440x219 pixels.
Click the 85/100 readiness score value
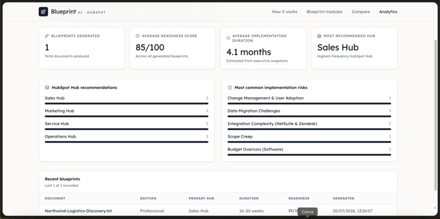tap(150, 48)
